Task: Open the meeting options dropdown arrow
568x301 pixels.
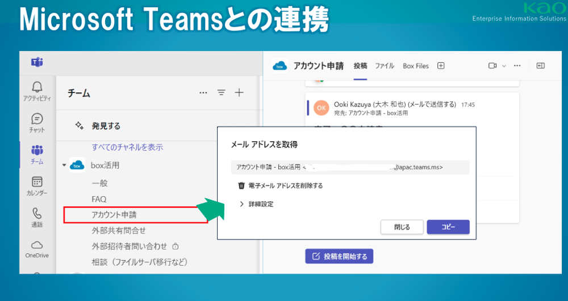Action: click(504, 66)
